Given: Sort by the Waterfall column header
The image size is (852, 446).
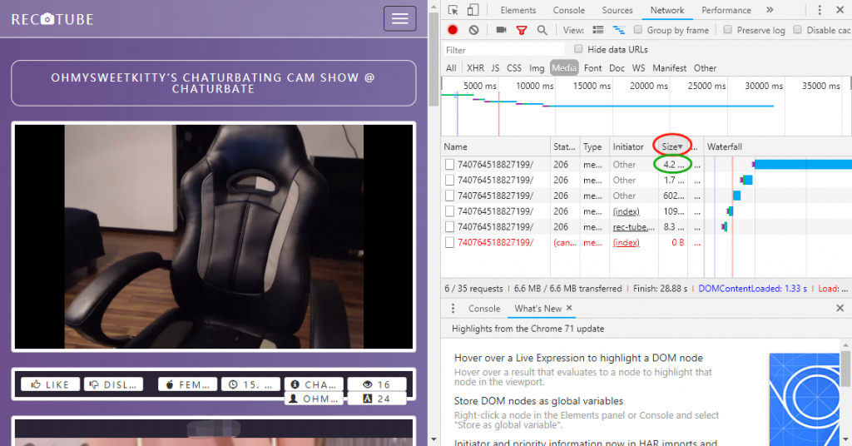Looking at the screenshot, I should (778, 146).
